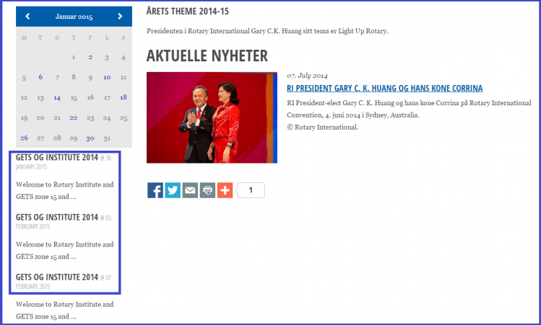Image resolution: width=541 pixels, height=325 pixels.
Task: Click the Årets Theme 2014-15 heading
Action: (x=187, y=12)
